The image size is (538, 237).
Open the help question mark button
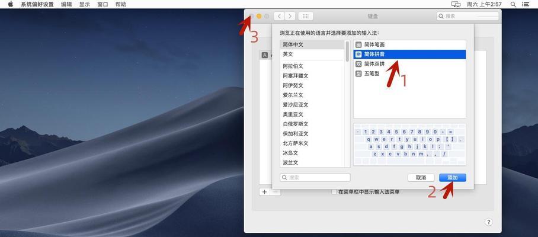489,222
